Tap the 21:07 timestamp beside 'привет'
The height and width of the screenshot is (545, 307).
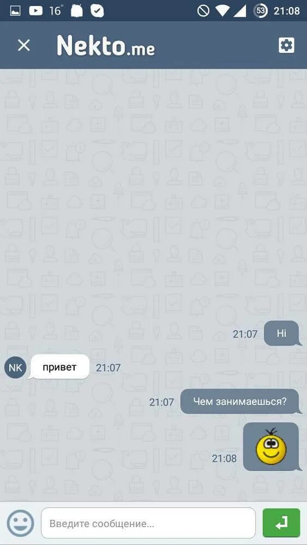[108, 368]
